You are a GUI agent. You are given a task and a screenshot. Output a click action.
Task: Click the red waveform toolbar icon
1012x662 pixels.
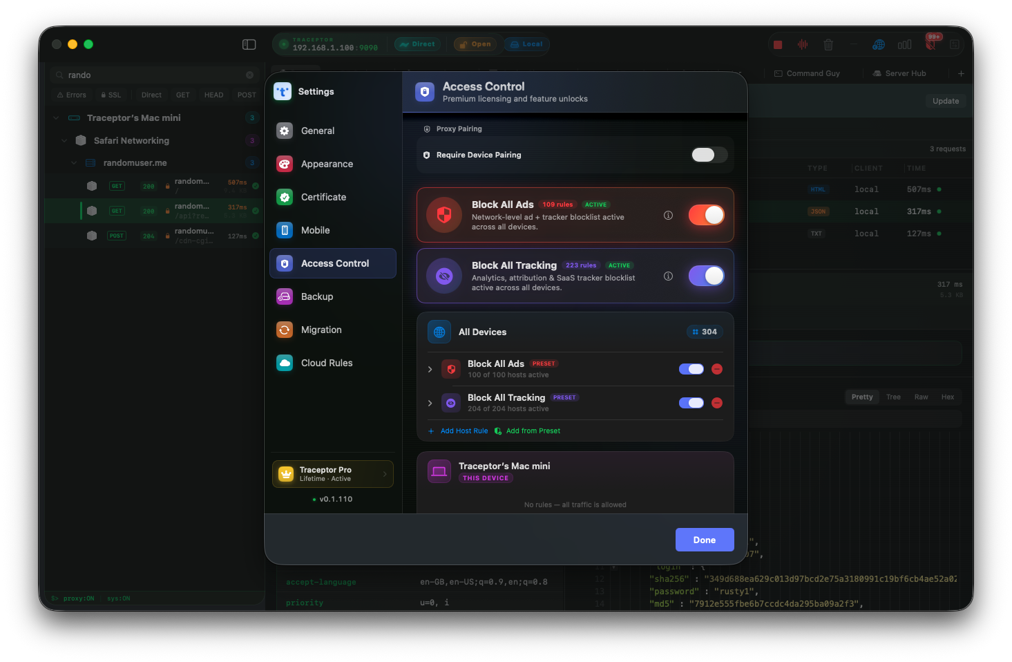pyautogui.click(x=803, y=45)
